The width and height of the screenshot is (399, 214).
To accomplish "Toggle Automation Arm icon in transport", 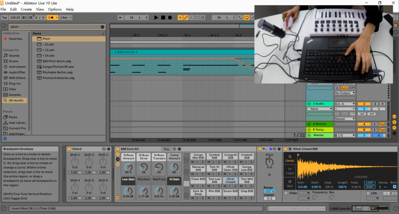I will [186, 18].
